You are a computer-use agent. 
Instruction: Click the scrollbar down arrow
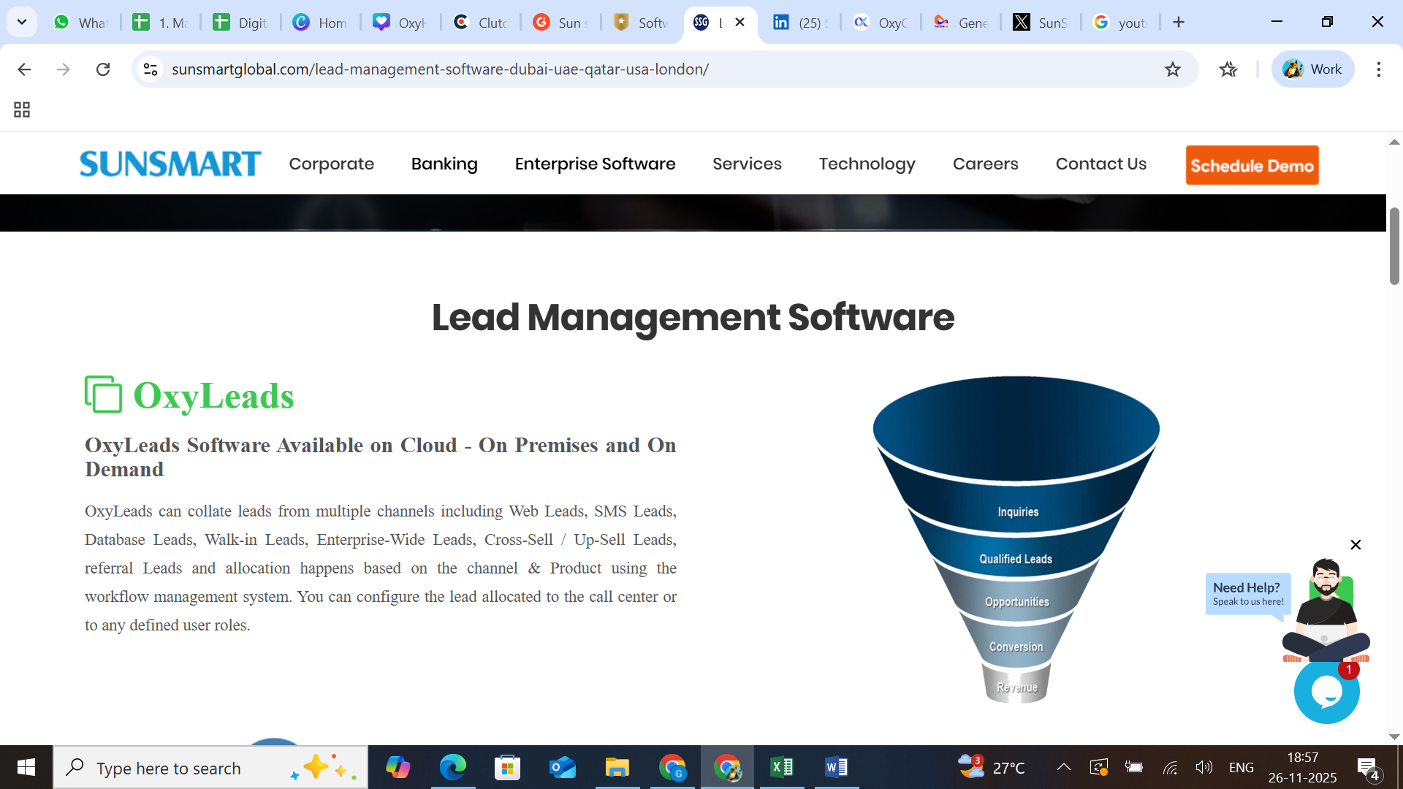pyautogui.click(x=1394, y=736)
